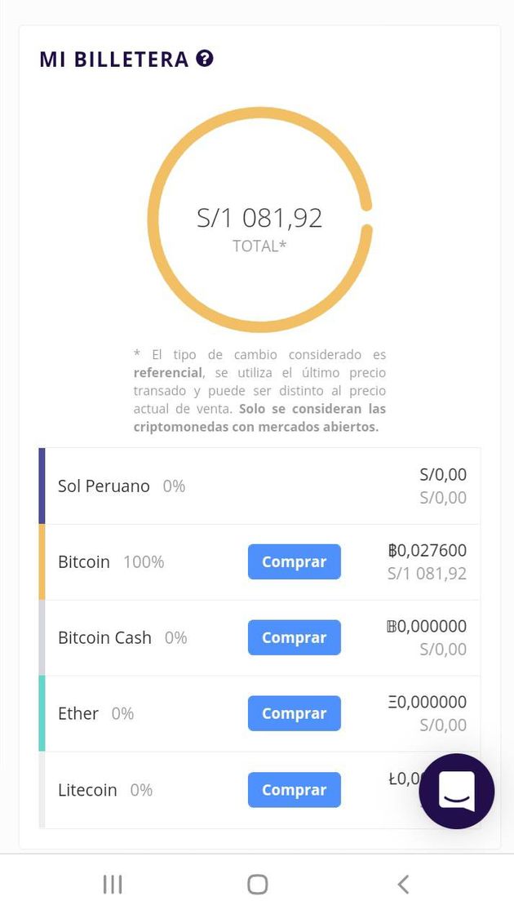Click Comprar for Bitcoin
The height and width of the screenshot is (914, 514).
(x=295, y=562)
